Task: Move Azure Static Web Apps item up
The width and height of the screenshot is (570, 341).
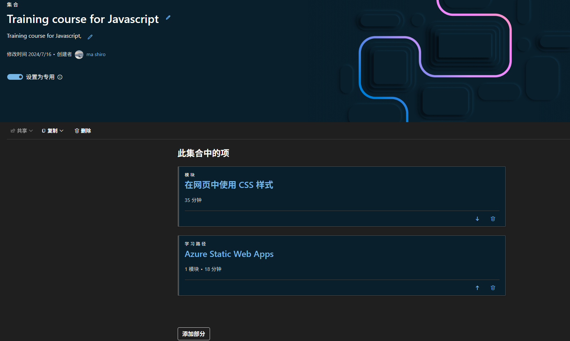Action: 478,288
